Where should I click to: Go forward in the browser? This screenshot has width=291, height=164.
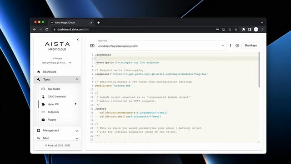[40, 29]
